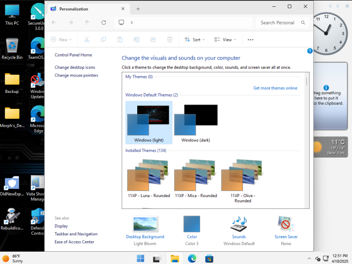Open Control Panel Home link
The image size is (352, 264).
pyautogui.click(x=73, y=55)
